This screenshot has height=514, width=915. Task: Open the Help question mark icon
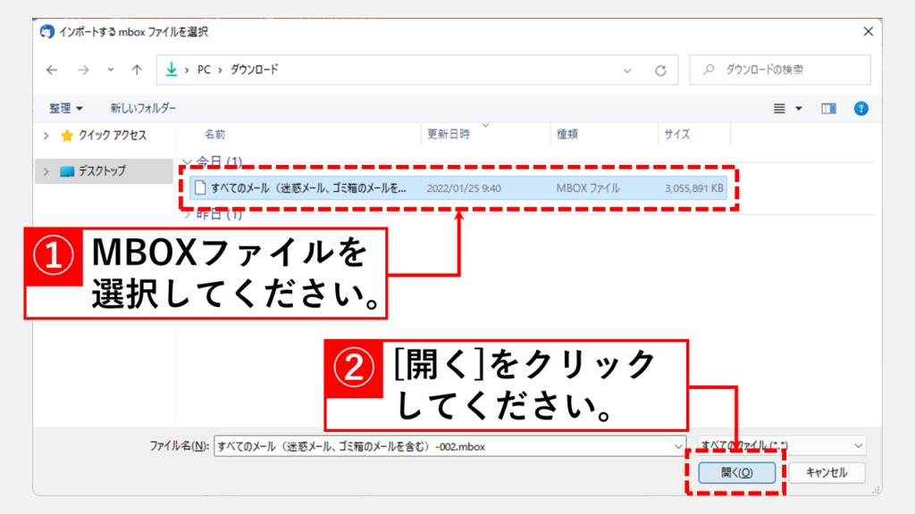(x=860, y=108)
